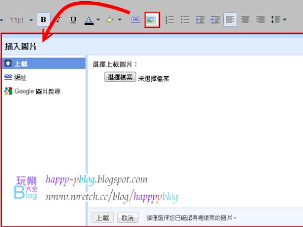
Task: Click the highlight color marker icon
Action: pyautogui.click(x=110, y=20)
